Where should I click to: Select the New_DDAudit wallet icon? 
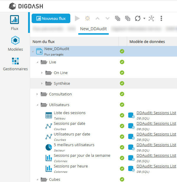point(39,51)
